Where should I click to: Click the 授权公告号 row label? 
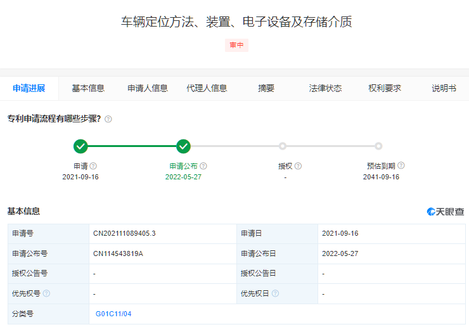30,273
